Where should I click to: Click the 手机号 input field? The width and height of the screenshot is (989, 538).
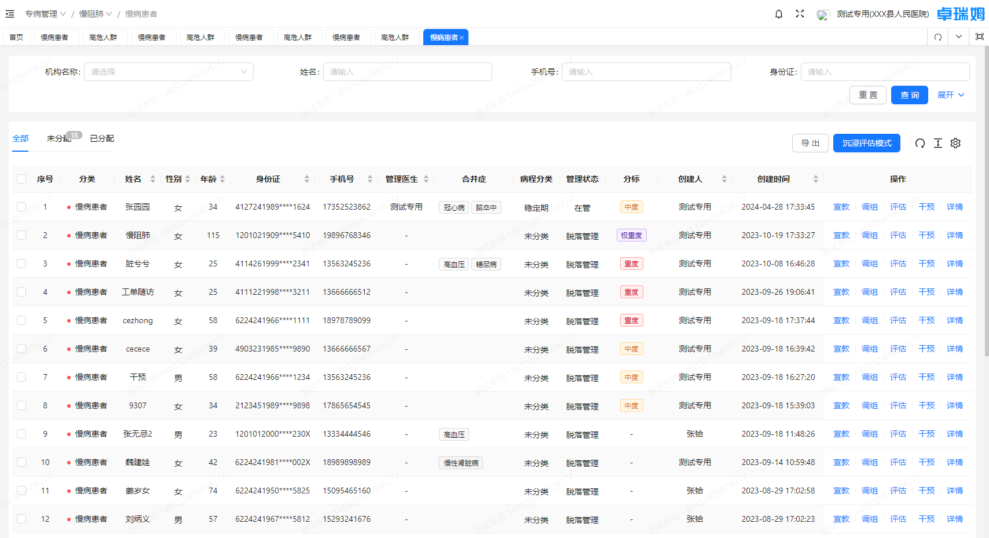[x=646, y=72]
